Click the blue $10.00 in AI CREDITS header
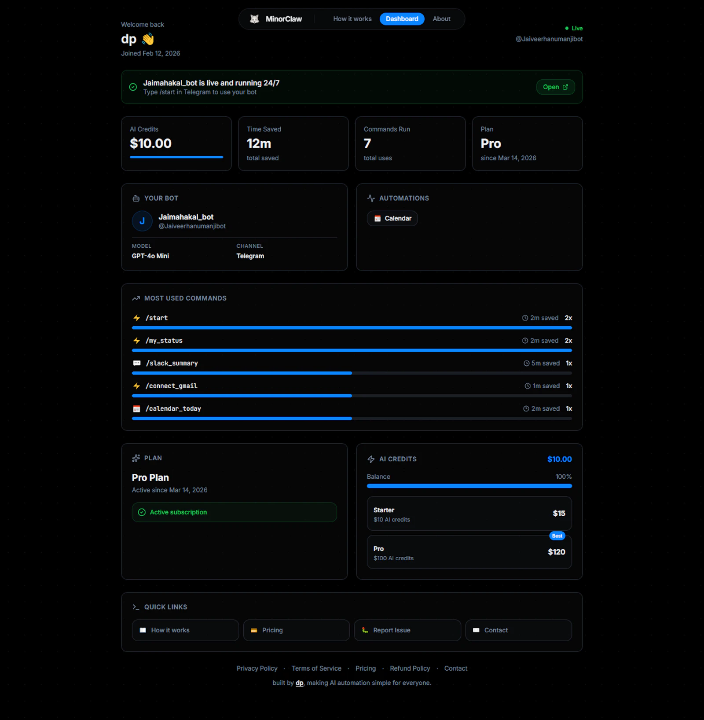The width and height of the screenshot is (704, 720). coord(560,459)
